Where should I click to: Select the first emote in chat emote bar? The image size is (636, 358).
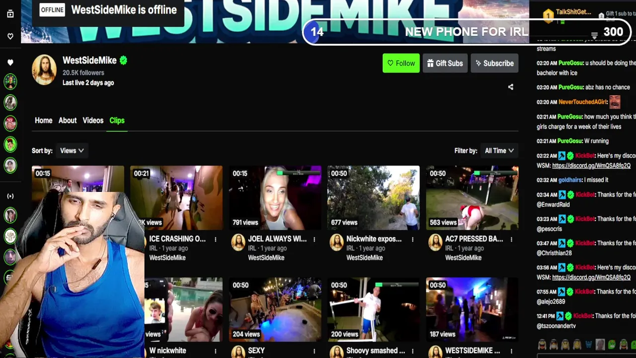pyautogui.click(x=542, y=344)
